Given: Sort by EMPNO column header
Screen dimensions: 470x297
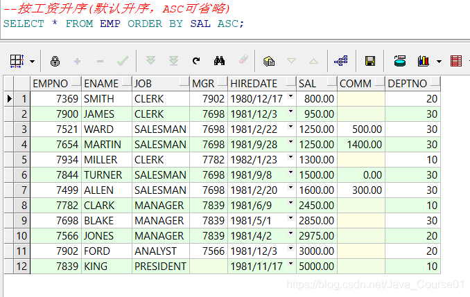Looking at the screenshot, I should click(55, 84).
